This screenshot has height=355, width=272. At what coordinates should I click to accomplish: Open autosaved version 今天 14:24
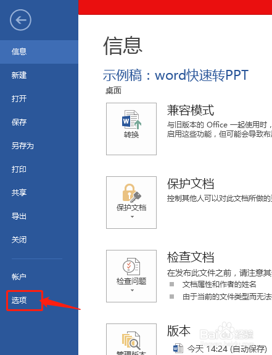click(x=227, y=349)
